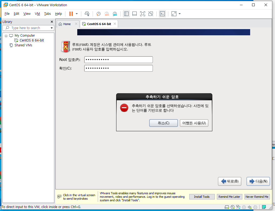Click the network adapter status icon
The image size is (275, 211).
[238, 207]
